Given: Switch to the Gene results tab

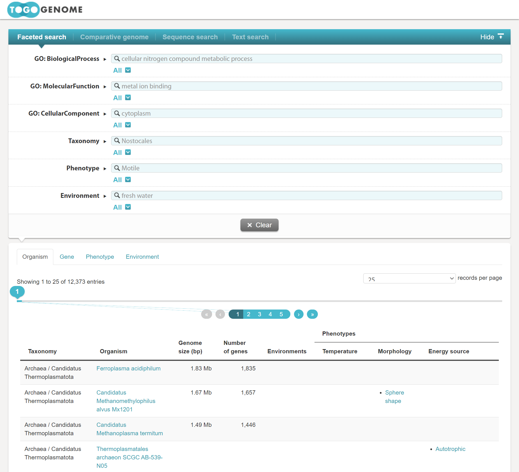Looking at the screenshot, I should [x=67, y=257].
